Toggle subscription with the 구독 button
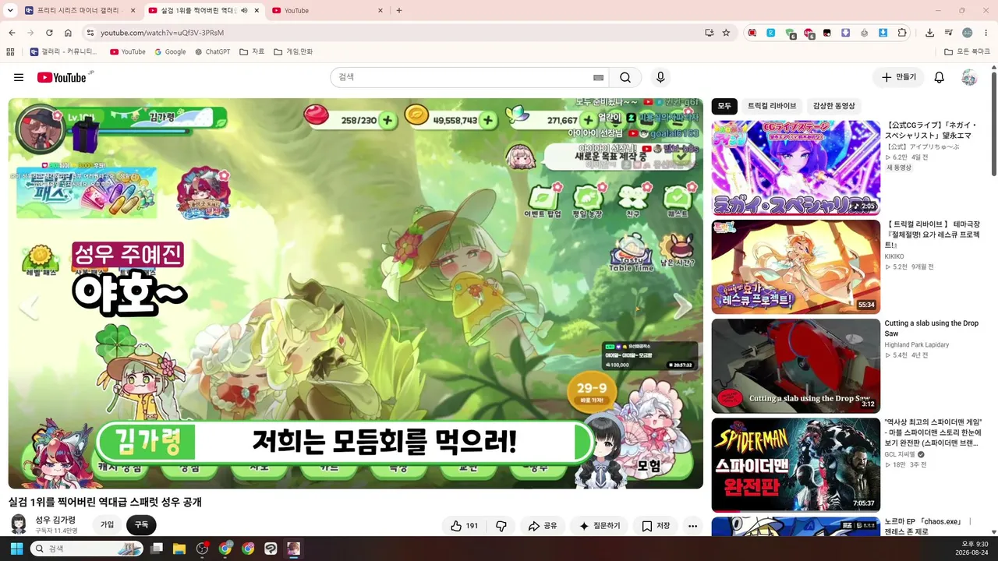The width and height of the screenshot is (998, 561). [x=141, y=525]
